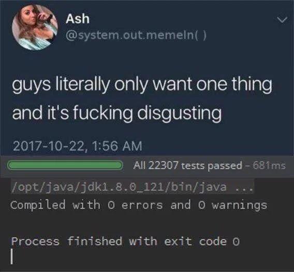Click the 681ms test duration label

tap(269, 165)
